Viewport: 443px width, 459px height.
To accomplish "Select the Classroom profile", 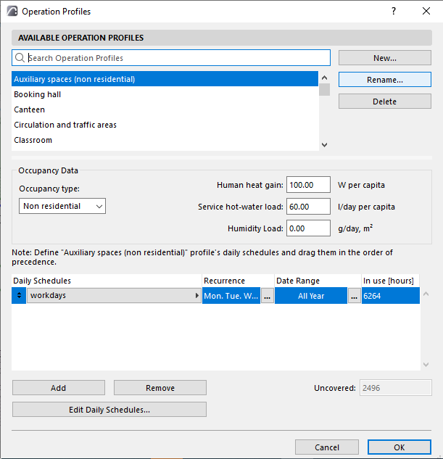I will (x=165, y=140).
